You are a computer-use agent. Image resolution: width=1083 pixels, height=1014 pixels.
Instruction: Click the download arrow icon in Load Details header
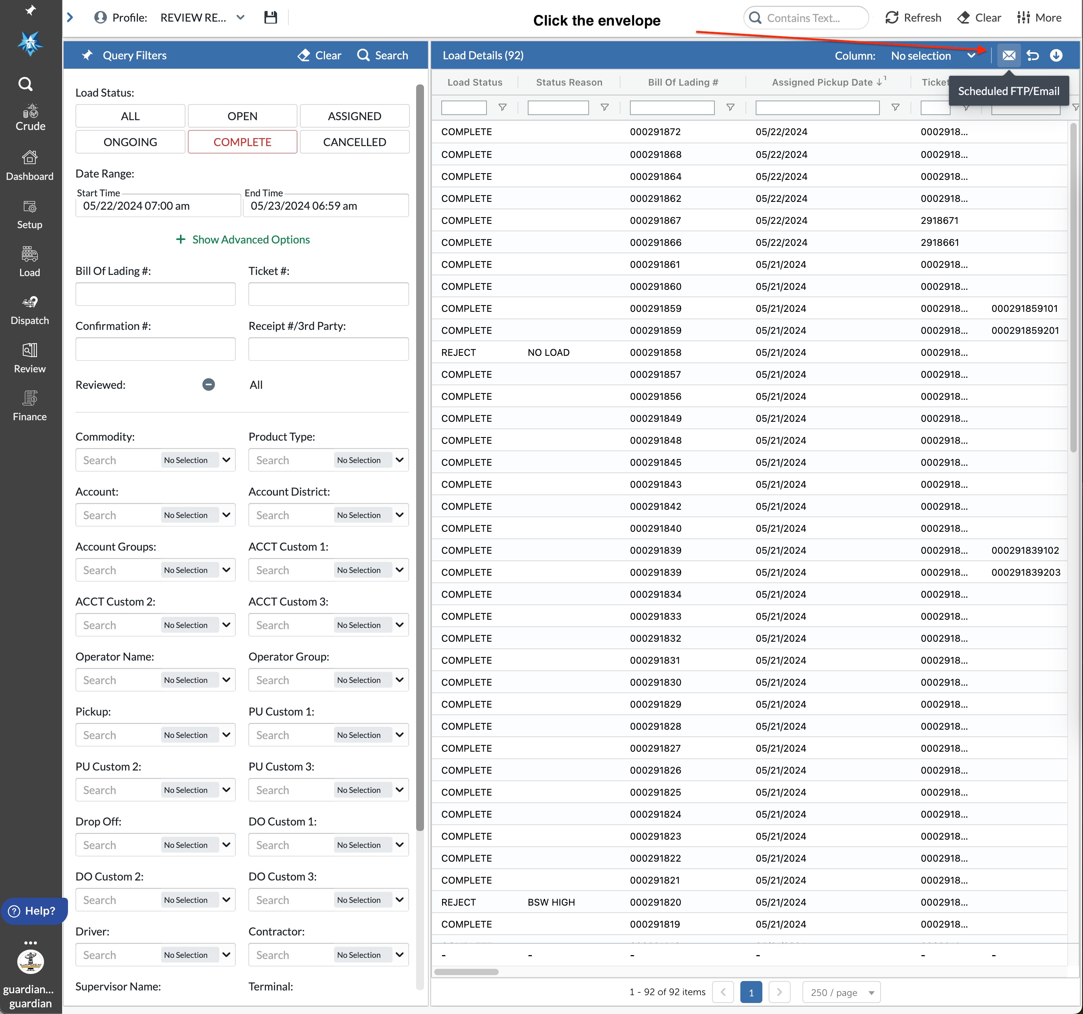pos(1056,55)
